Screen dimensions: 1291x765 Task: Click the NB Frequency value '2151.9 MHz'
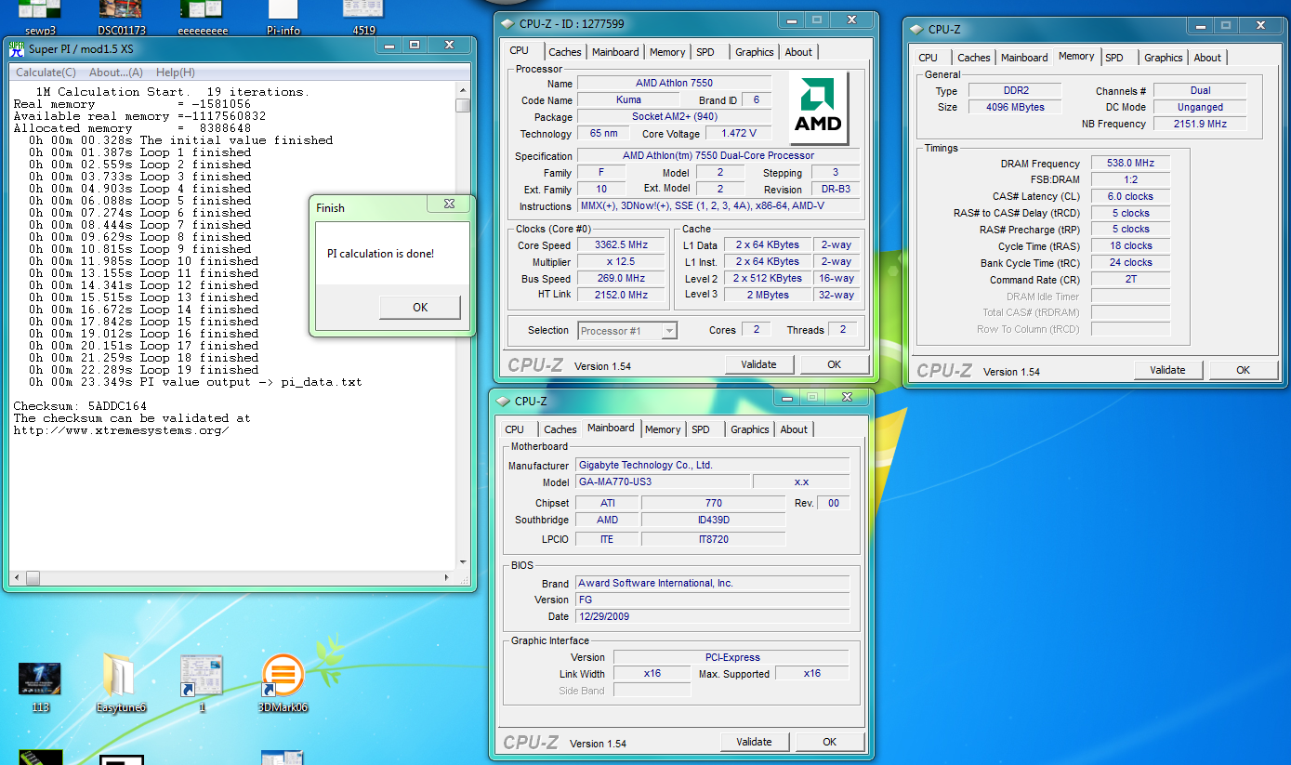1199,124
